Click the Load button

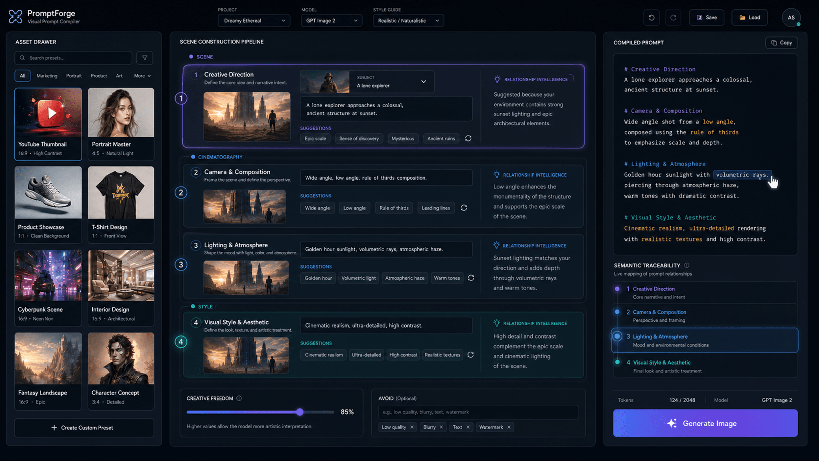point(749,18)
